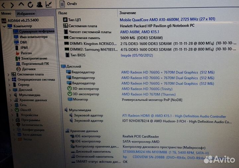Image resolution: width=239 pixels, height=168 pixels.
Task: Open the user manage icon in the toolbar
Action: pos(40,4)
